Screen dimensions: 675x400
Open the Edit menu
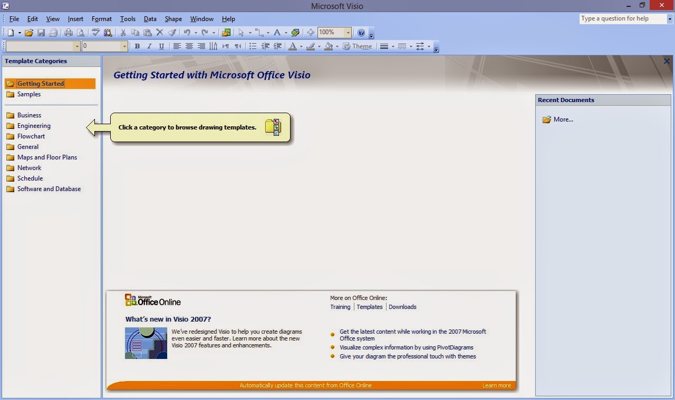point(33,19)
